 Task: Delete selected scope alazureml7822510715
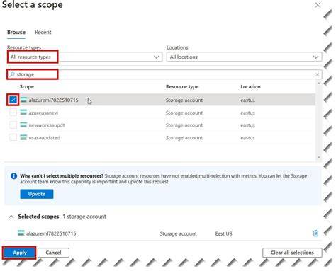tap(315, 233)
